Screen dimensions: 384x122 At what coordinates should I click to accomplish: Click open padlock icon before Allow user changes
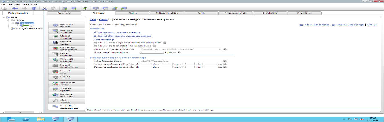(301, 25)
